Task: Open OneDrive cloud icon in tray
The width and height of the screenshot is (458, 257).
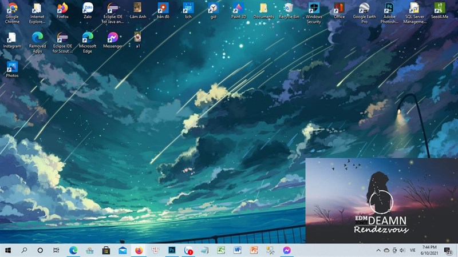Action: [386, 250]
